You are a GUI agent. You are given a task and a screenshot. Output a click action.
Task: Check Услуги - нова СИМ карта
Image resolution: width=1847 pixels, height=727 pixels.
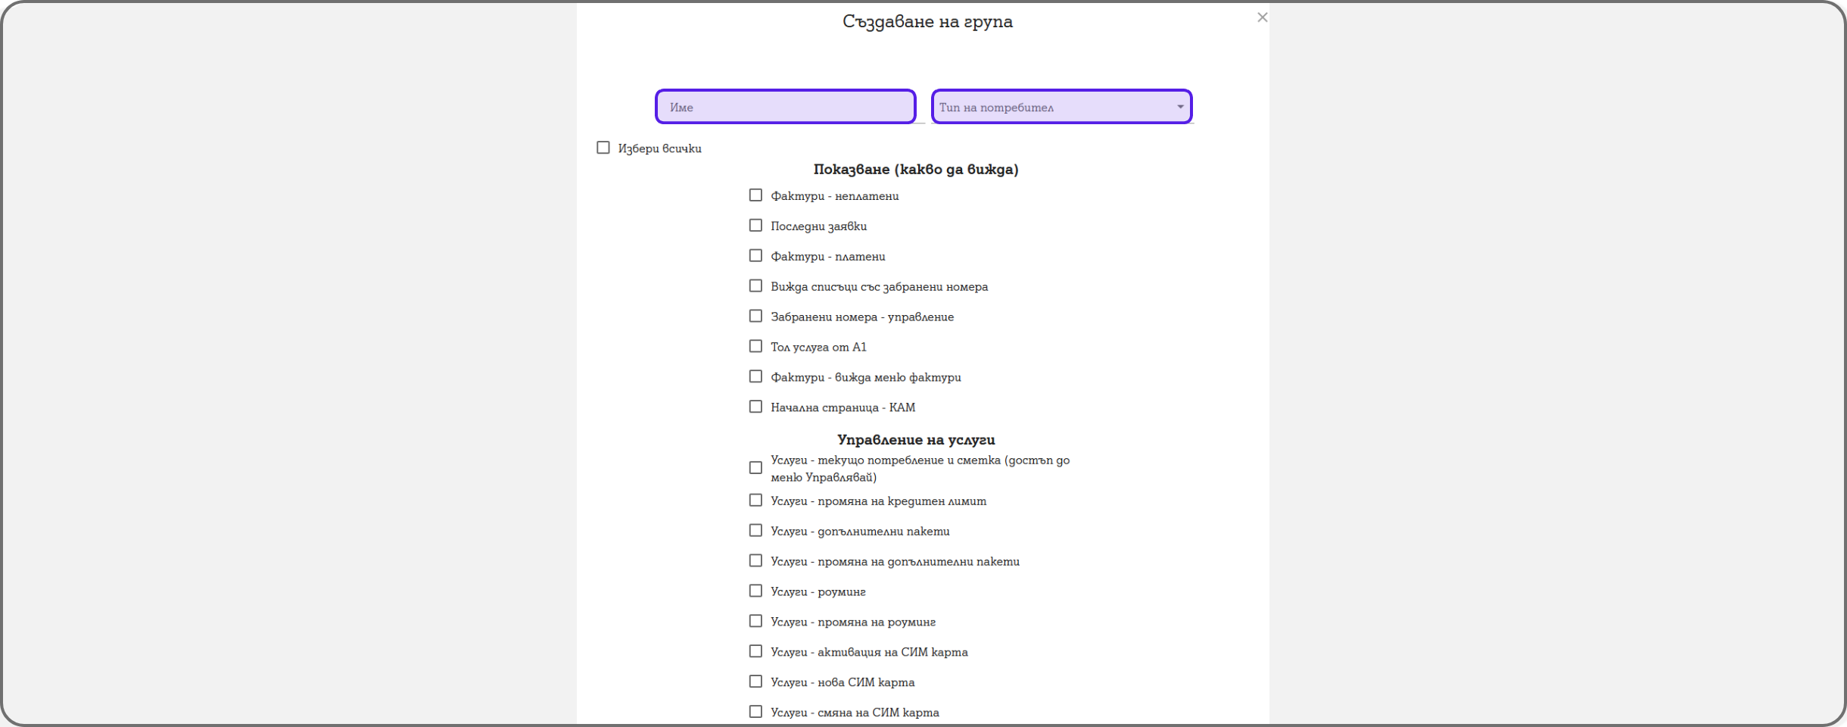coord(755,682)
